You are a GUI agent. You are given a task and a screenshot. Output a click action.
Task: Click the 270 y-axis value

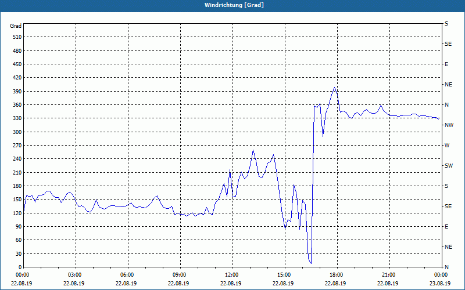pyautogui.click(x=17, y=146)
